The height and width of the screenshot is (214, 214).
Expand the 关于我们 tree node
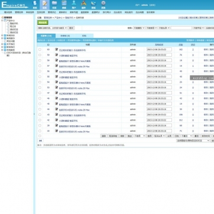coord(2,44)
